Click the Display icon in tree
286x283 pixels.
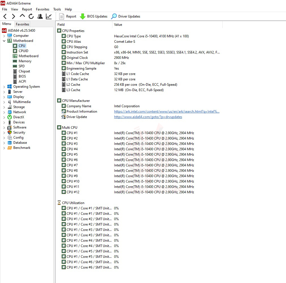pos(9,97)
